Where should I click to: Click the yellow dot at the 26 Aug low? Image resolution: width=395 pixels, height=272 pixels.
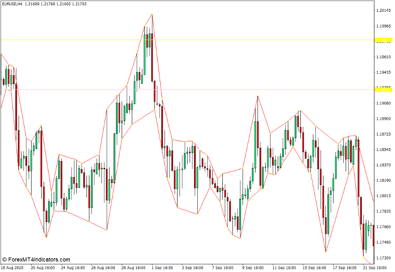tap(106, 230)
